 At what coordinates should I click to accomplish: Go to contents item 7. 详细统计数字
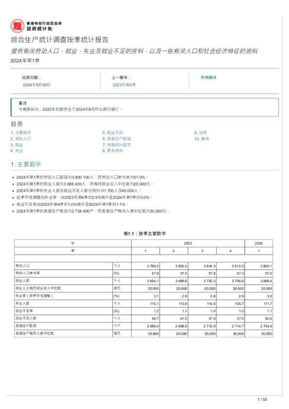[x=117, y=145]
